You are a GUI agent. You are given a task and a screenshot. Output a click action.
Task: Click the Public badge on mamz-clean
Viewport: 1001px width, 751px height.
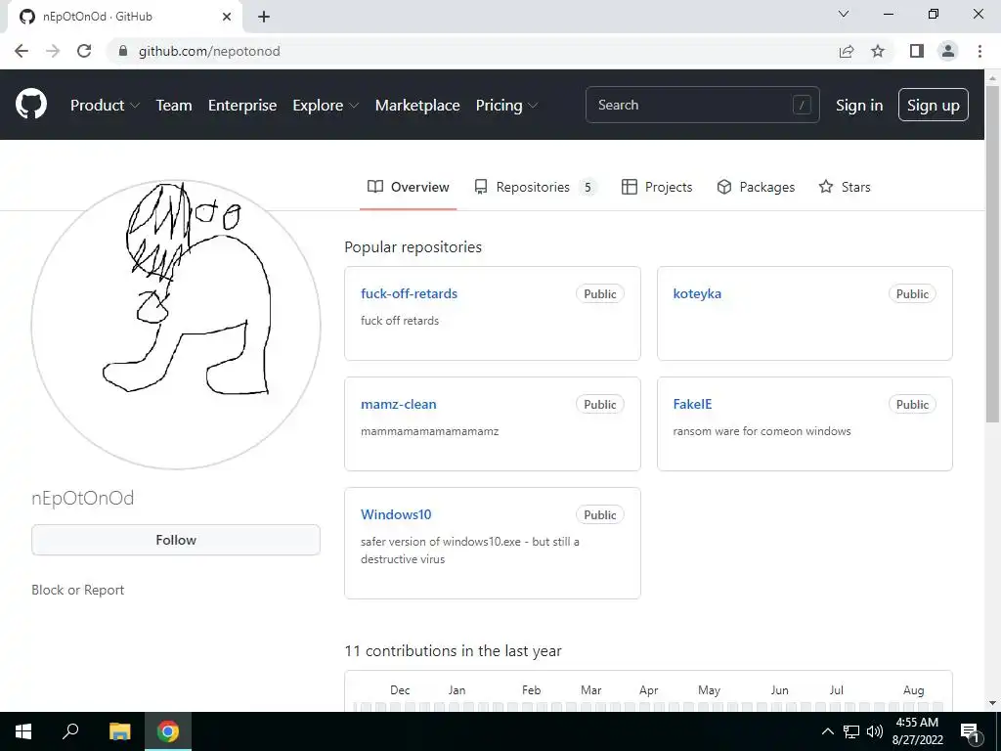(x=600, y=404)
